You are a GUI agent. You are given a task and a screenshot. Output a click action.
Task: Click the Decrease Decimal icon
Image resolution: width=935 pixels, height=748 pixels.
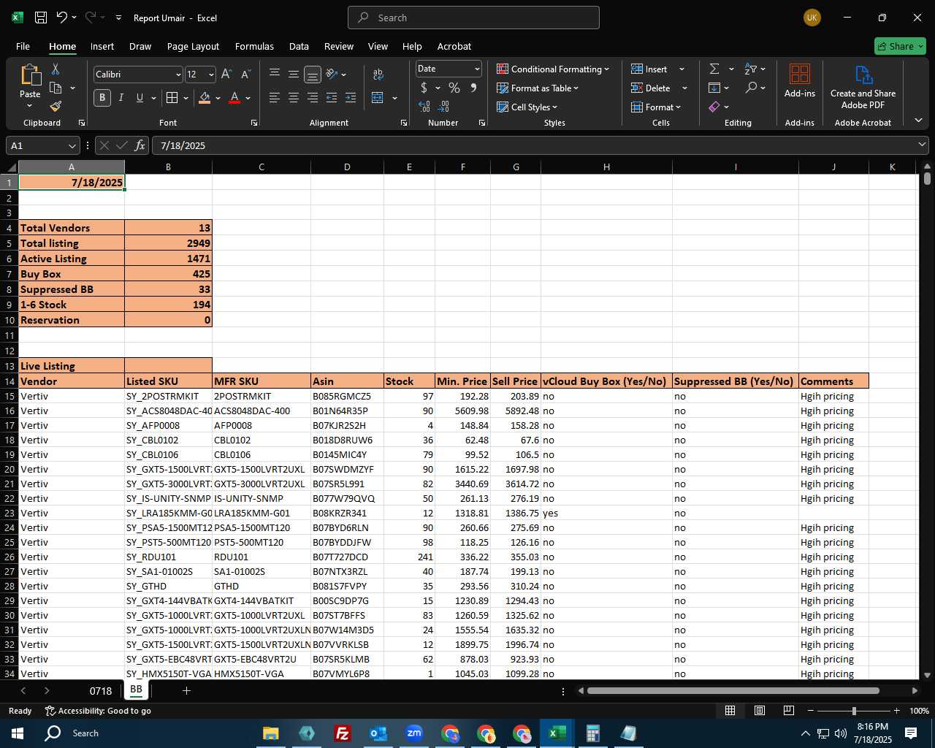pyautogui.click(x=443, y=107)
